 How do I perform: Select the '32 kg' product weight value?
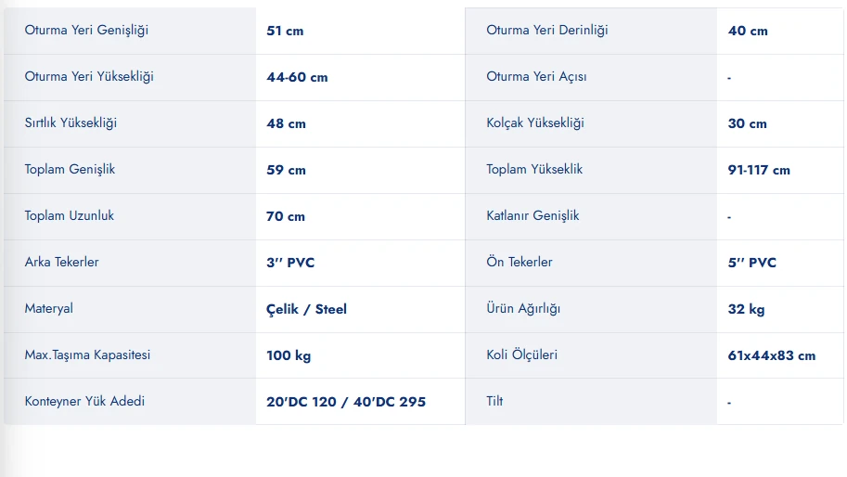pos(747,309)
